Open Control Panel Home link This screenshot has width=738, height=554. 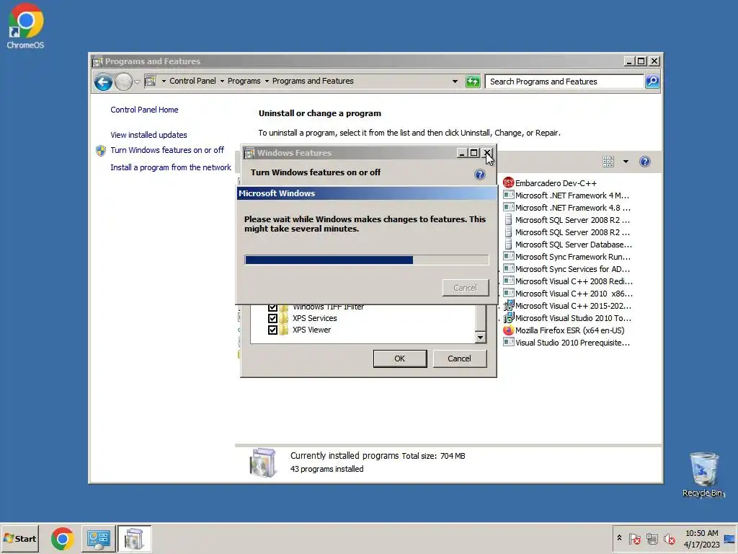(x=144, y=110)
